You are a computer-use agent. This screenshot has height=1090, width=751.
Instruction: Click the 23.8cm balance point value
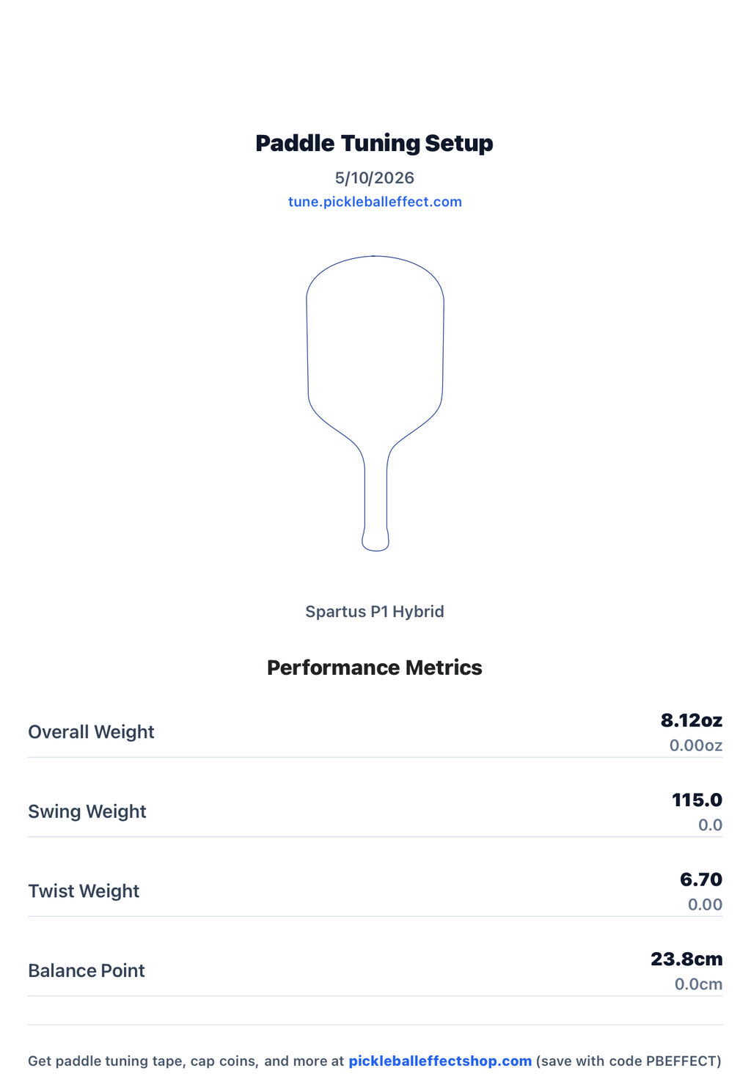687,959
